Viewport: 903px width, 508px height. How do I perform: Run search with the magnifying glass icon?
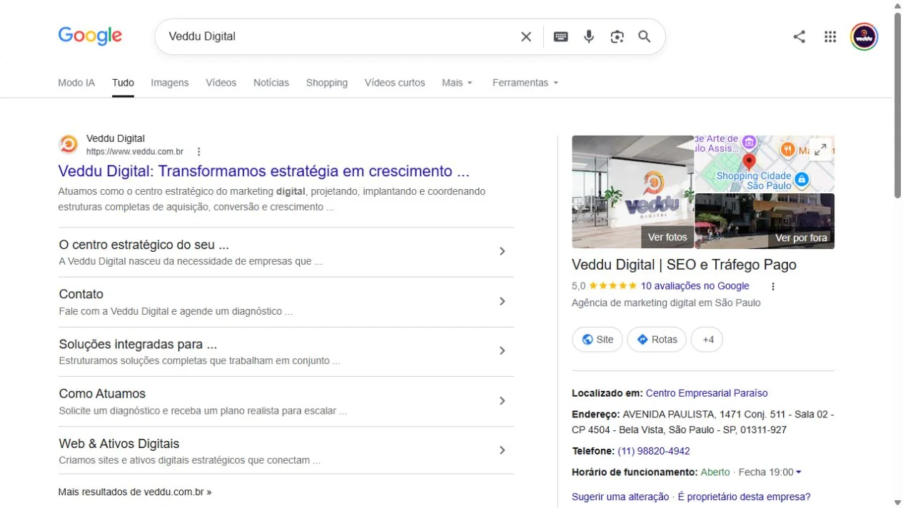pyautogui.click(x=645, y=36)
